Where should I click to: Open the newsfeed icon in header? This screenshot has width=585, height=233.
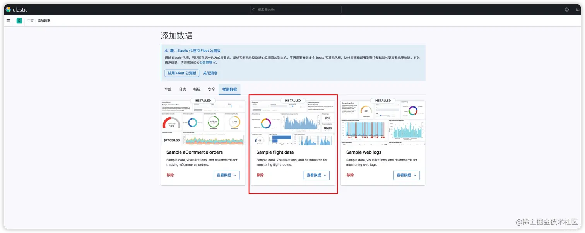coord(578,10)
